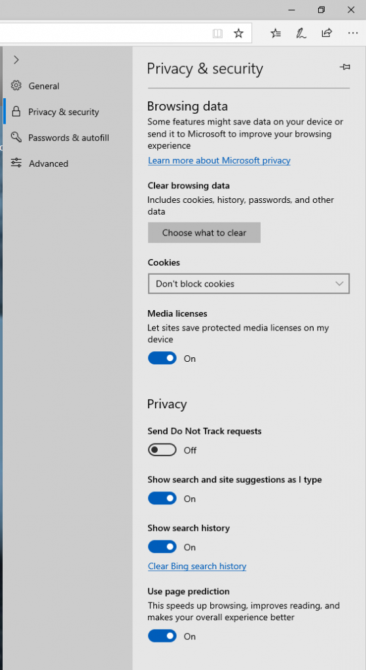Enable Send Do Not Track requests
Viewport: 366px width, 670px height.
click(162, 450)
